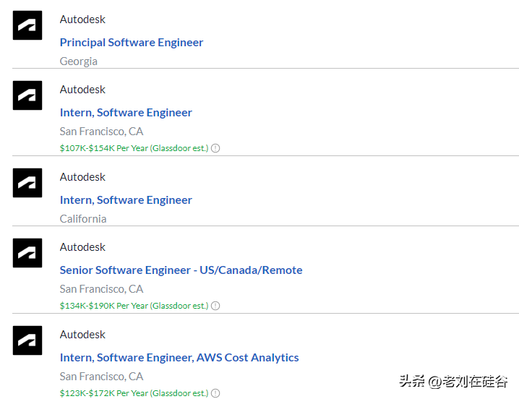Click $134K-$190K Per Year salary estimate text
The image size is (519, 399).
pyautogui.click(x=134, y=306)
